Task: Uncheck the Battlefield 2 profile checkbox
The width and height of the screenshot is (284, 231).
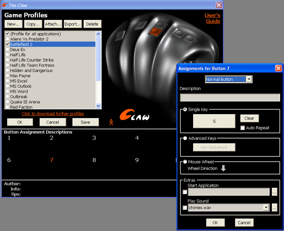Action: (7, 44)
